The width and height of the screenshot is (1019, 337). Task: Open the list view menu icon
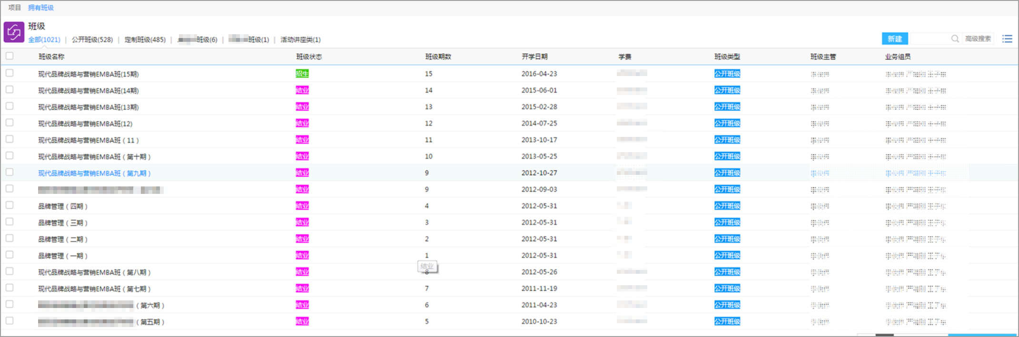click(x=1007, y=39)
